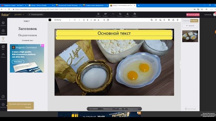Open text alignment options
Viewport: 216px width, 121px height.
tap(84, 20)
